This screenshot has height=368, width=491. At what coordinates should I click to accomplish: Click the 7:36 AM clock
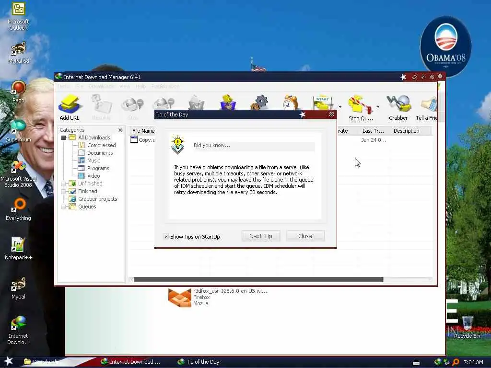coord(473,362)
